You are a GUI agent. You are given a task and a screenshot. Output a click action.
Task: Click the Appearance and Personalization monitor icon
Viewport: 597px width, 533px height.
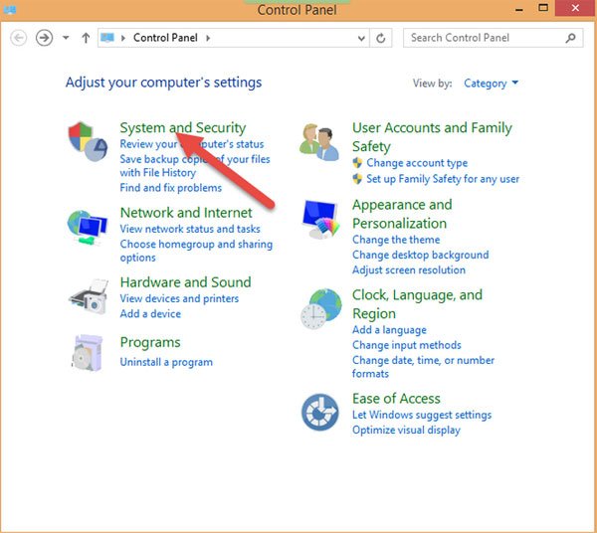pos(320,220)
